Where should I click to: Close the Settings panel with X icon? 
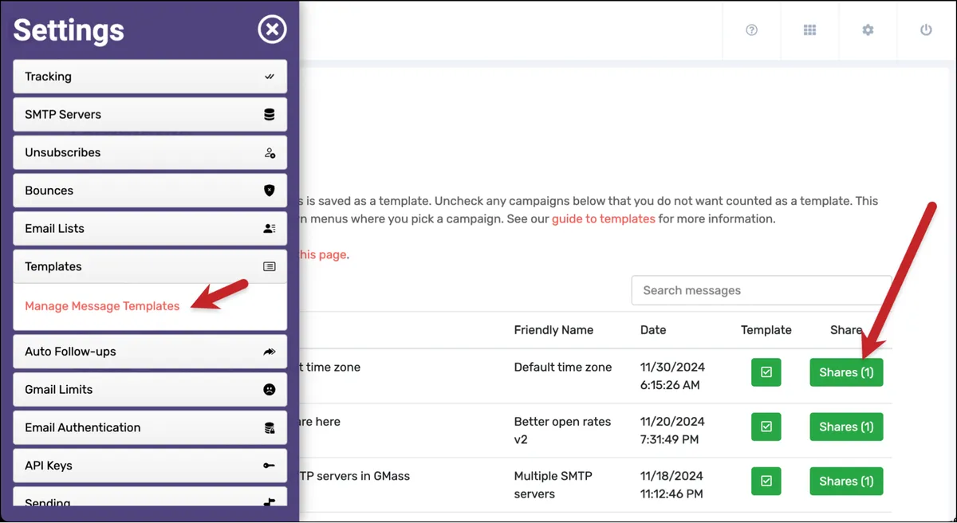coord(272,30)
